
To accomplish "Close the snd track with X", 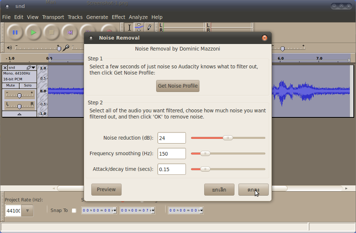I will [5, 68].
